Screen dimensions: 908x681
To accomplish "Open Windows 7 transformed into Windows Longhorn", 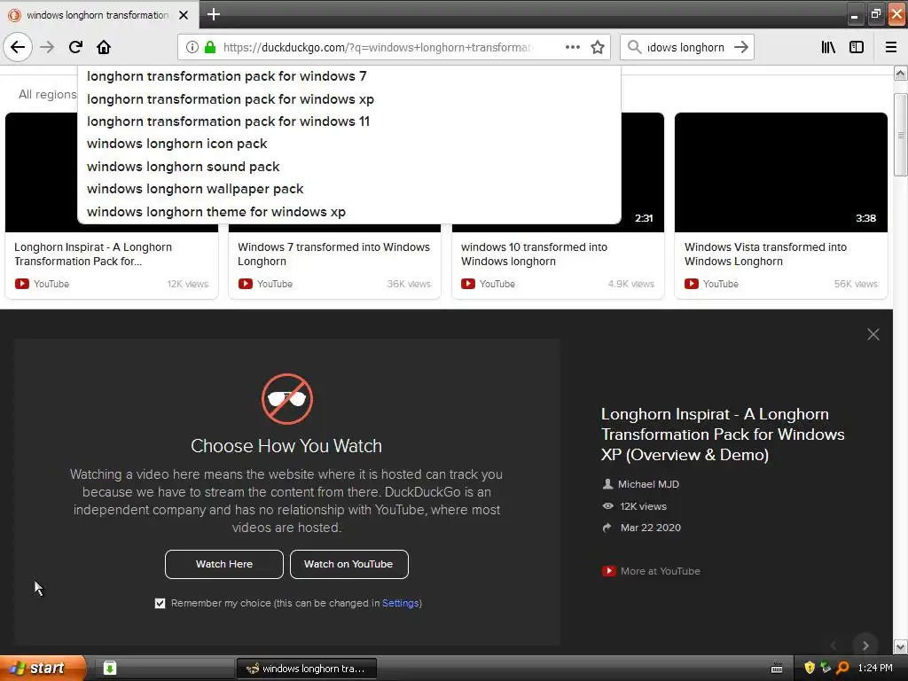I will (x=333, y=254).
